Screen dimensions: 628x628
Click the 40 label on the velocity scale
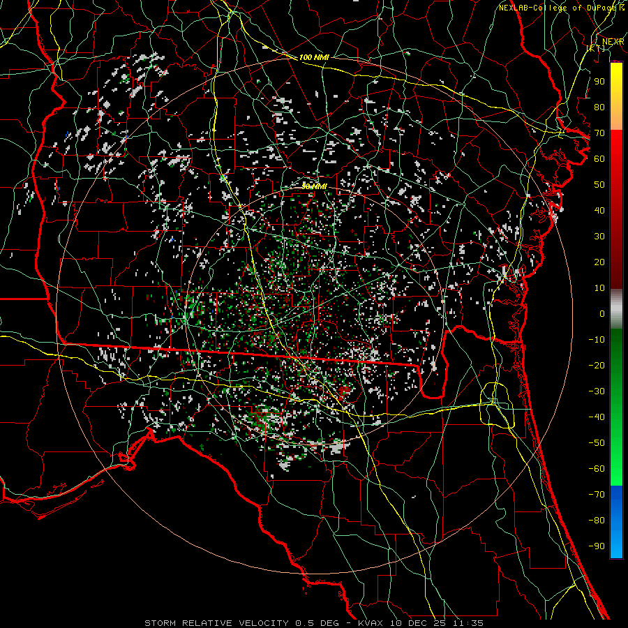[x=599, y=210]
